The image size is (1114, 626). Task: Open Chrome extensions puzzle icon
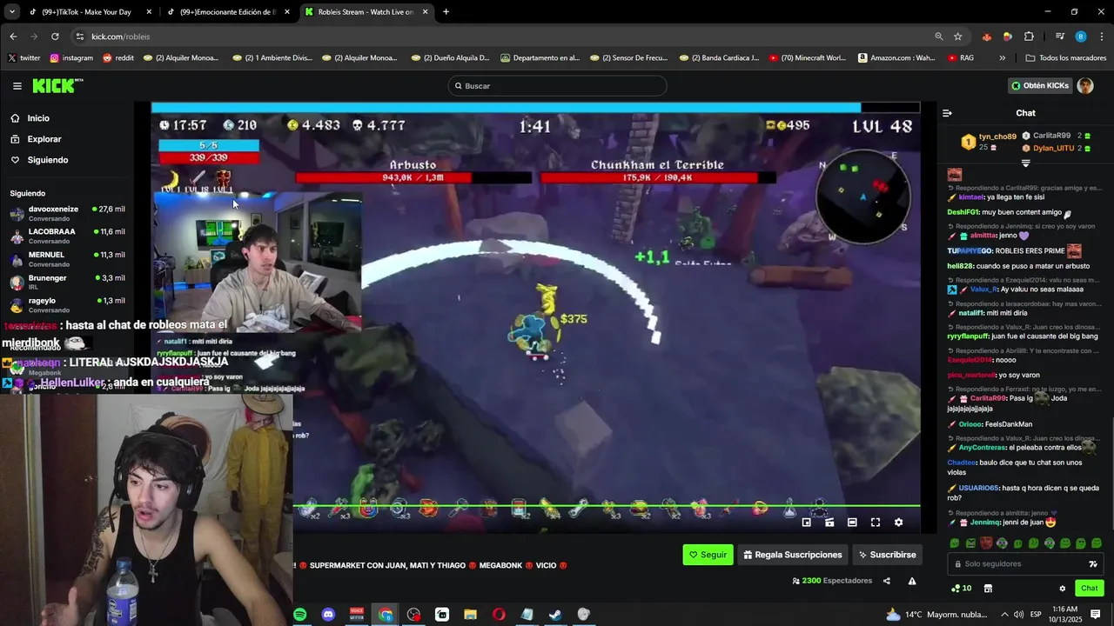1029,37
